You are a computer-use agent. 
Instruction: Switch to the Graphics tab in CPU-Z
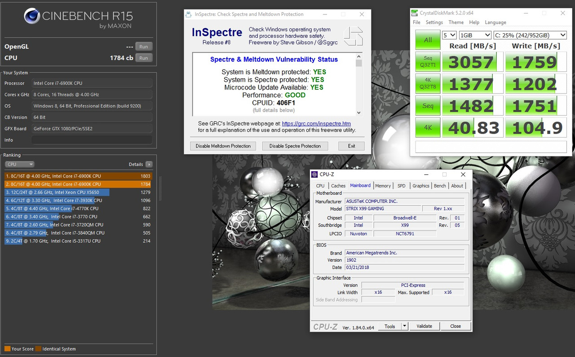(x=421, y=186)
